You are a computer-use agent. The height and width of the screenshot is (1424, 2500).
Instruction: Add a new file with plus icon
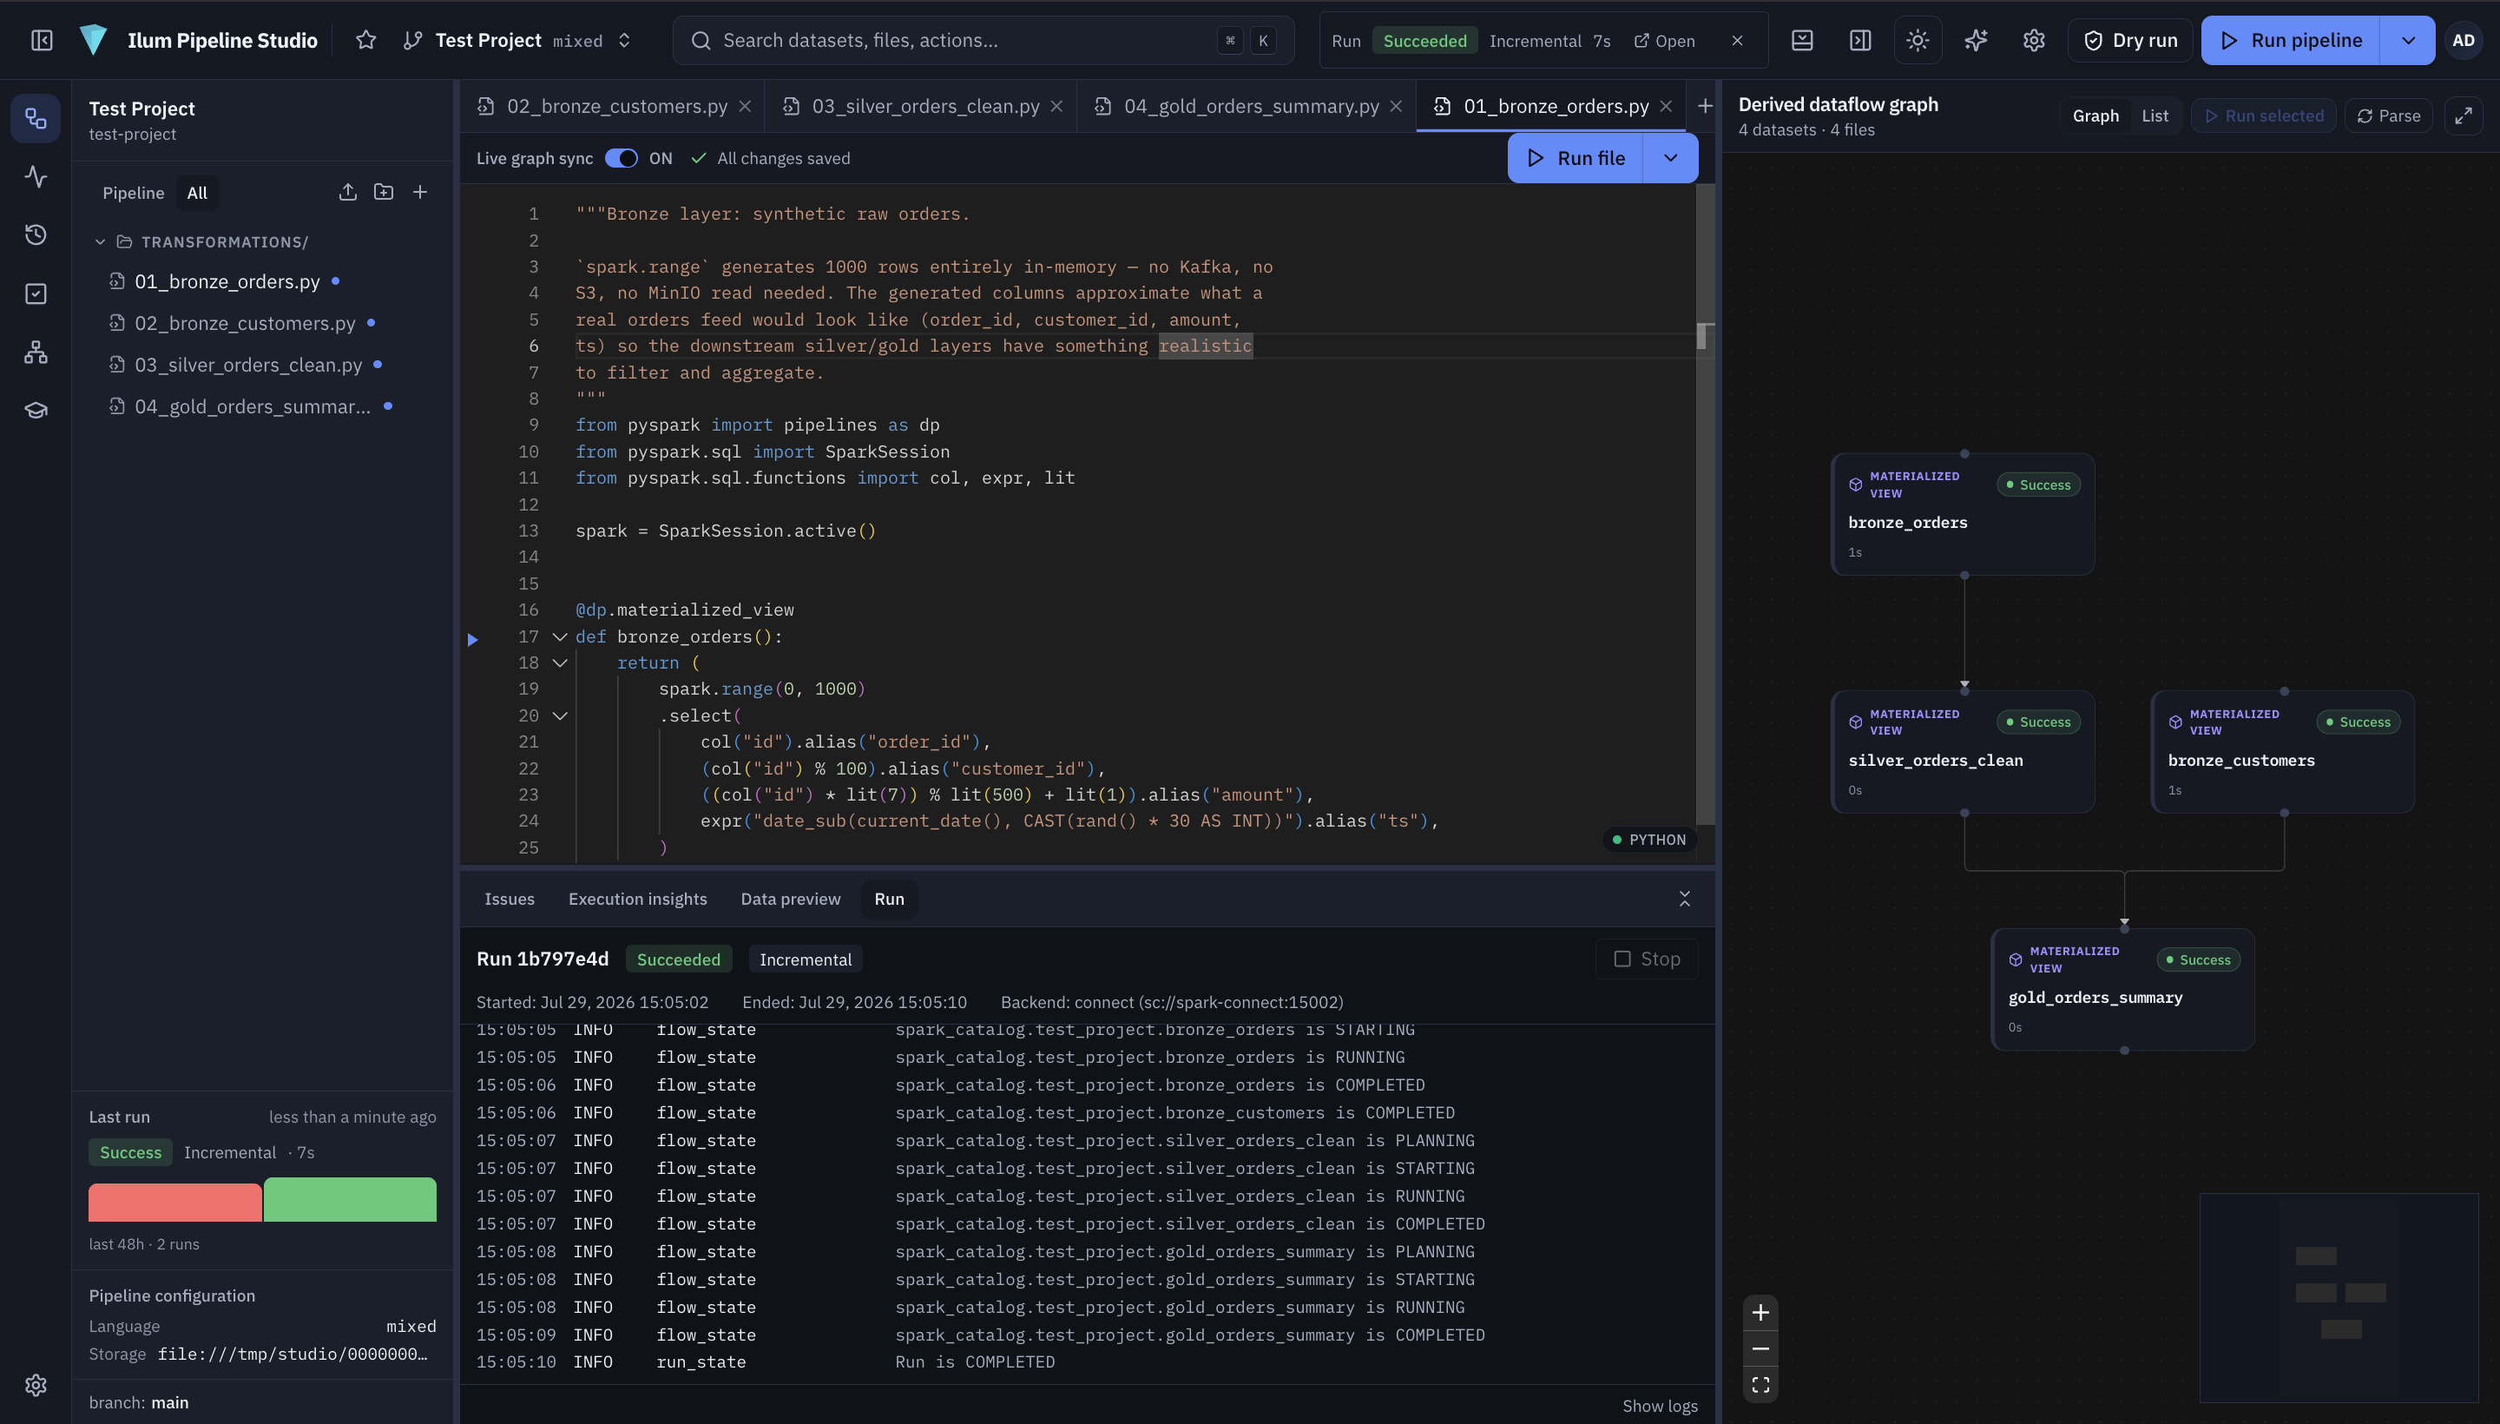pyautogui.click(x=419, y=193)
